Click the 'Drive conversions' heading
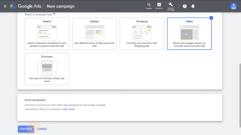 [x=35, y=100]
